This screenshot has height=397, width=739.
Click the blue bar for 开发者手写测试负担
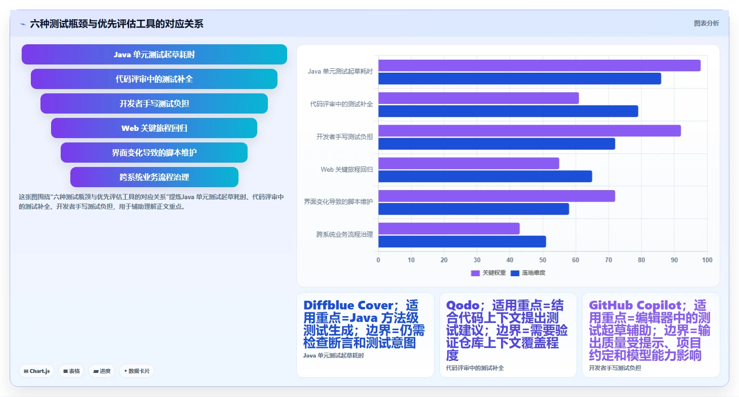click(x=497, y=144)
